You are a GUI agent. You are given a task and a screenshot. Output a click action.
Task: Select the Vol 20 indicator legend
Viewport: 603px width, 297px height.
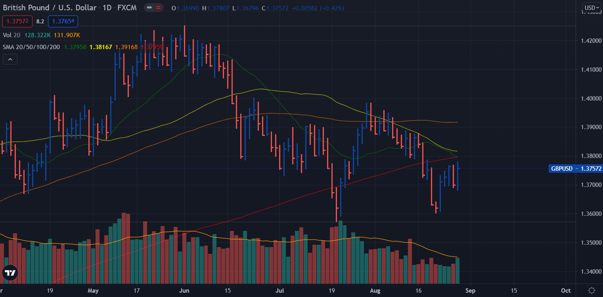click(12, 35)
